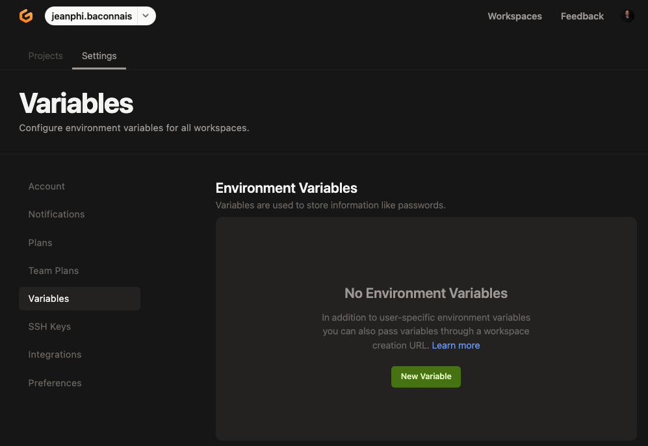Click the jeanphi.baconnais account name selector

point(91,16)
